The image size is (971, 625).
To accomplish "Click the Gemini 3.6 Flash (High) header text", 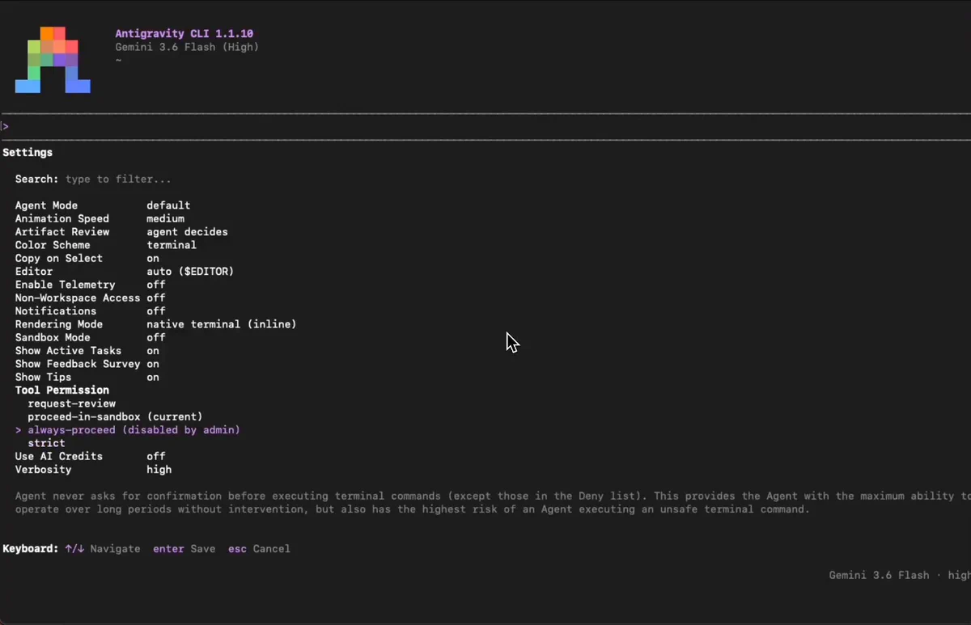I will 187,47.
